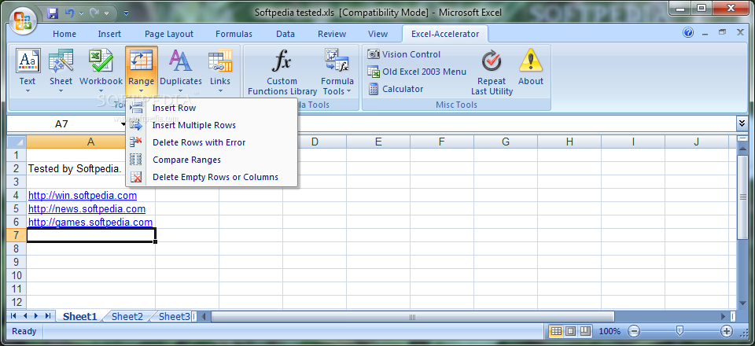
Task: Go to first sheet tab arrow
Action: pos(13,315)
